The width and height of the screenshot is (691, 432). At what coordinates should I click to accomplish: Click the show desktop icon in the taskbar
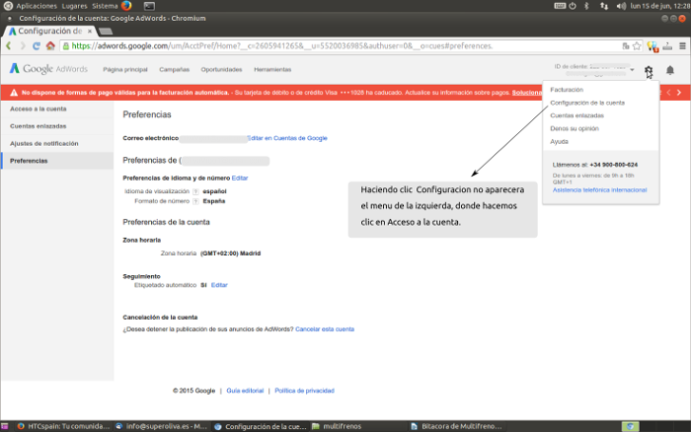5,426
